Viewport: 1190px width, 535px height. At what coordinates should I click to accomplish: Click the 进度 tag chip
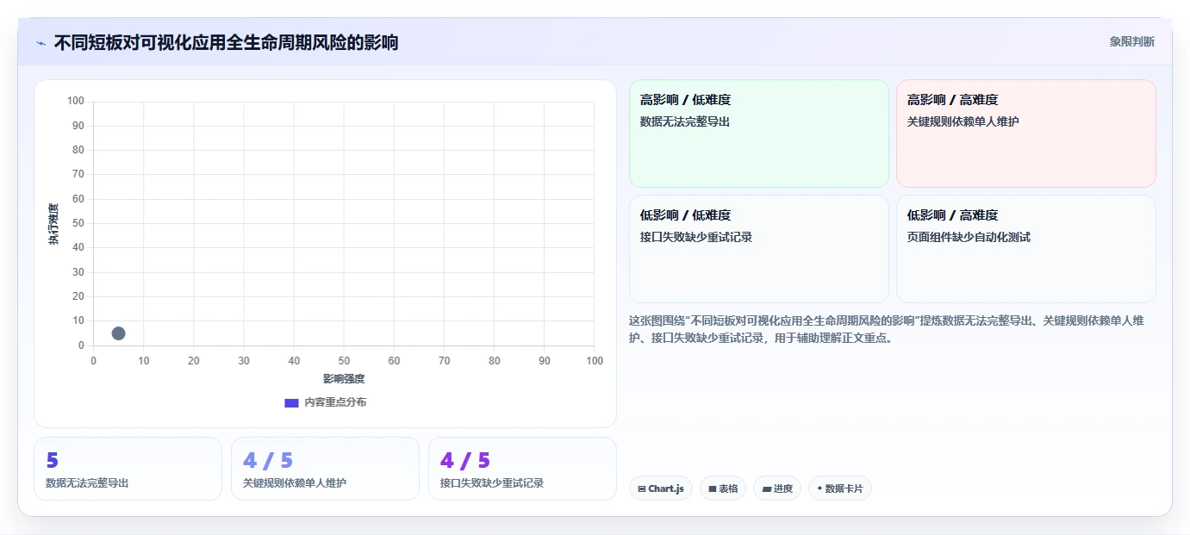coord(777,488)
